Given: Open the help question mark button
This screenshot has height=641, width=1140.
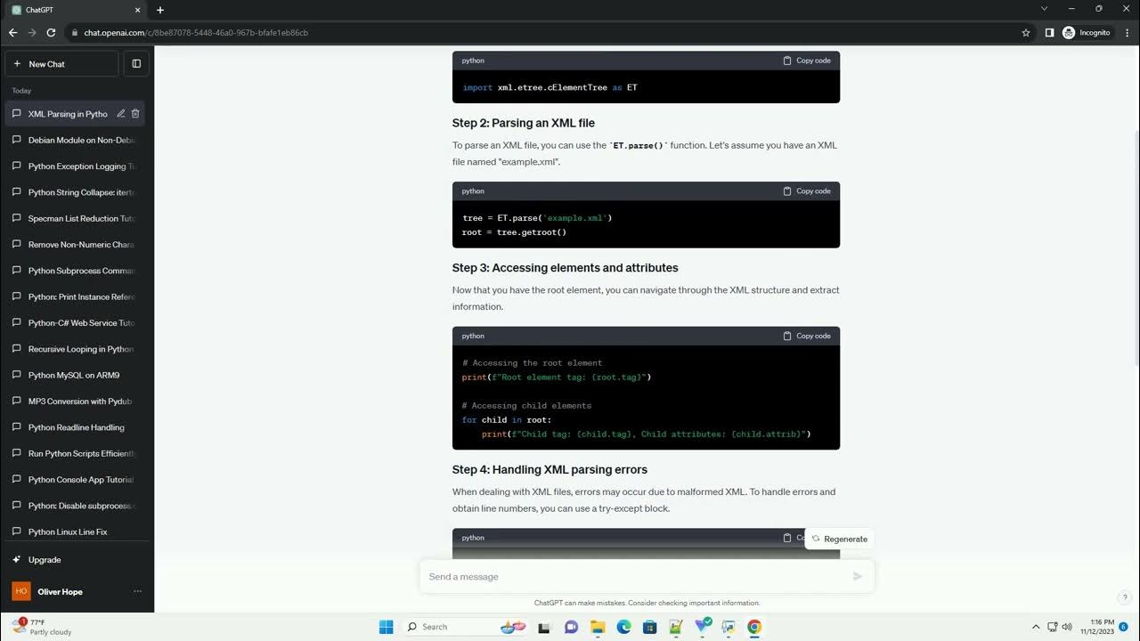Looking at the screenshot, I should pos(1125,597).
